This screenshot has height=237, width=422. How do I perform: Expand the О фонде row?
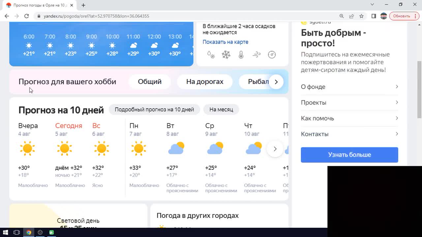[x=349, y=87]
